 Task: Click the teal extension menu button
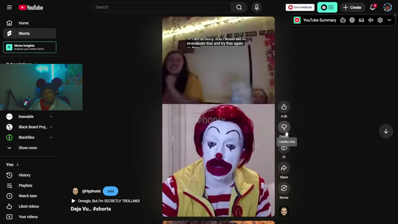pyautogui.click(x=327, y=7)
